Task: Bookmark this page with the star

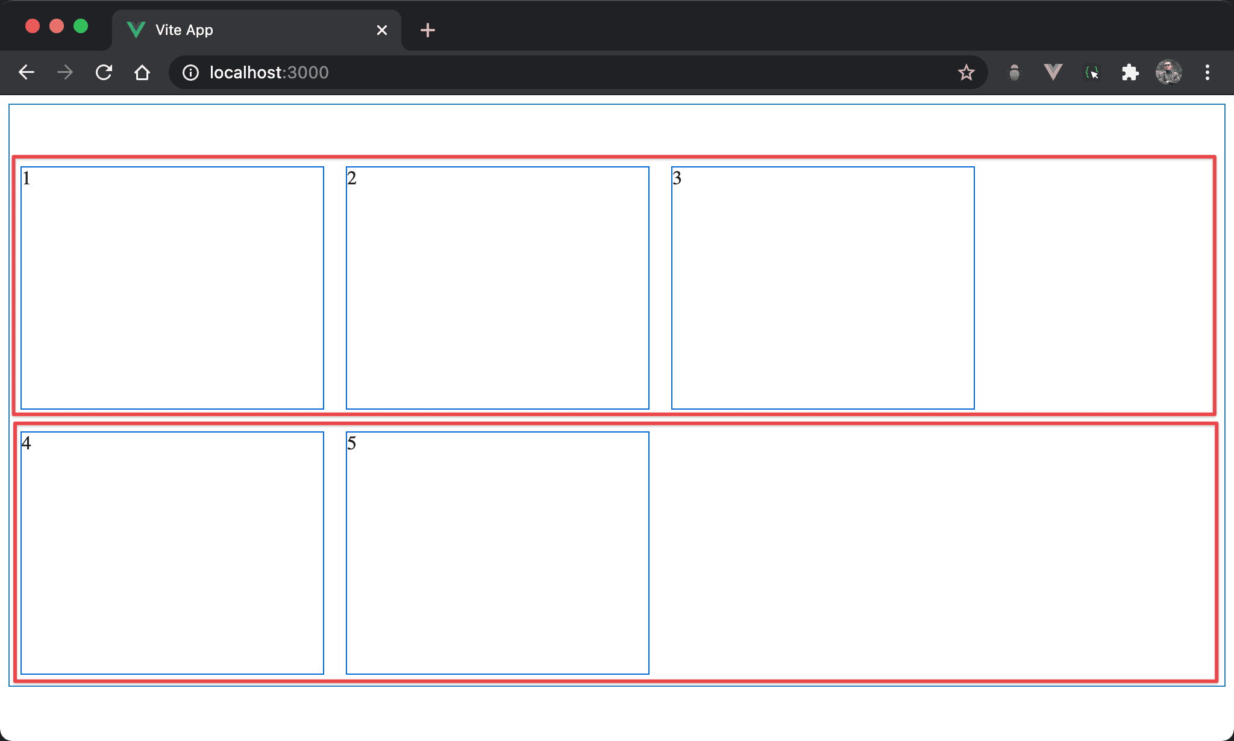Action: pos(966,72)
